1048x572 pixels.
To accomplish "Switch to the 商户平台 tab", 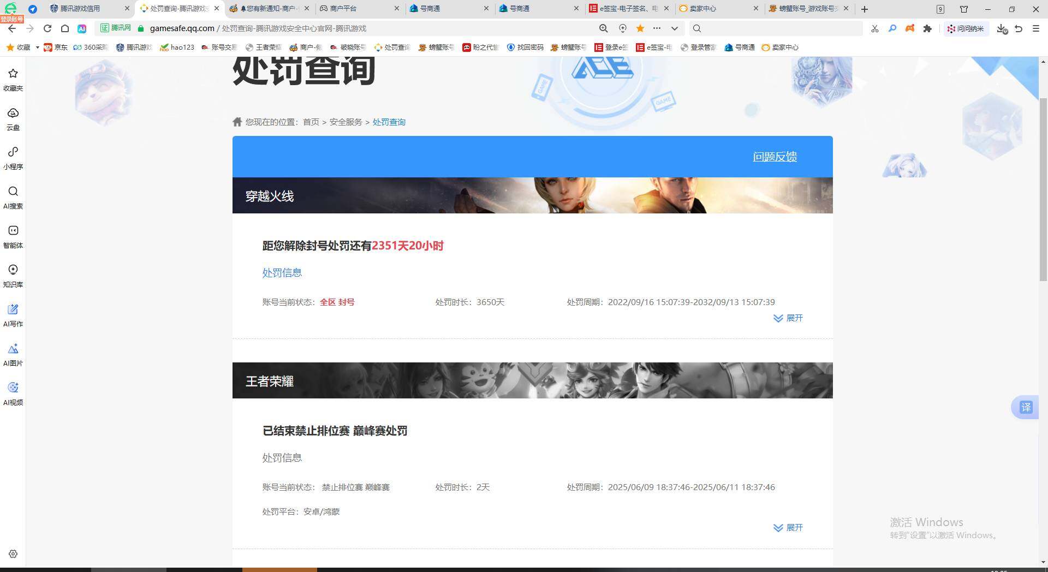I will tap(344, 9).
